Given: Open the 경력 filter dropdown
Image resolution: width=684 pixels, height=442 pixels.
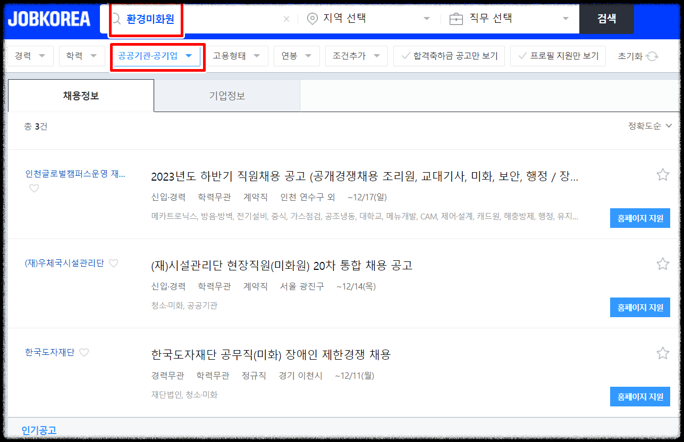Looking at the screenshot, I should coord(30,56).
